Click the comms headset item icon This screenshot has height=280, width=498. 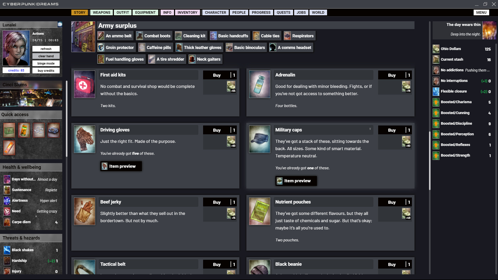pyautogui.click(x=273, y=47)
